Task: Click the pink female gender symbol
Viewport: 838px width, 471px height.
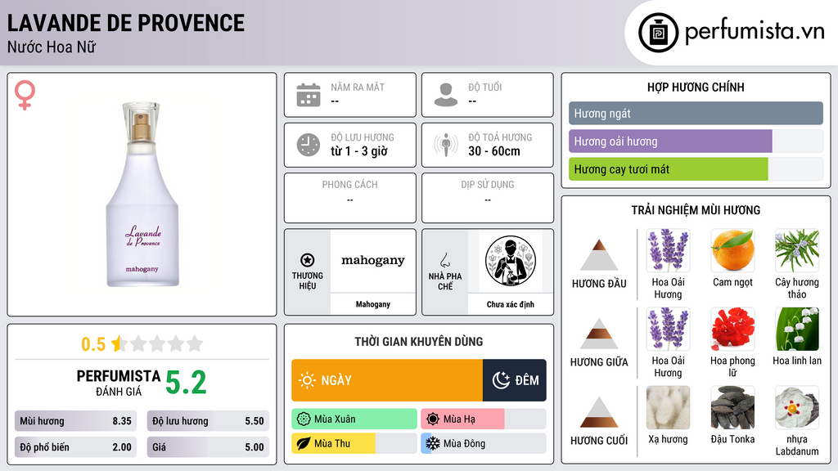Action: click(25, 95)
